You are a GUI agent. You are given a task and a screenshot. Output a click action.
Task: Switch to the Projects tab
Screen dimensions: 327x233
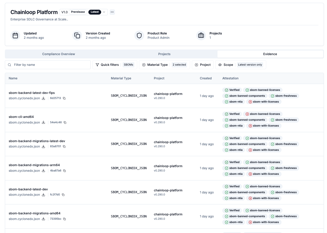point(164,54)
